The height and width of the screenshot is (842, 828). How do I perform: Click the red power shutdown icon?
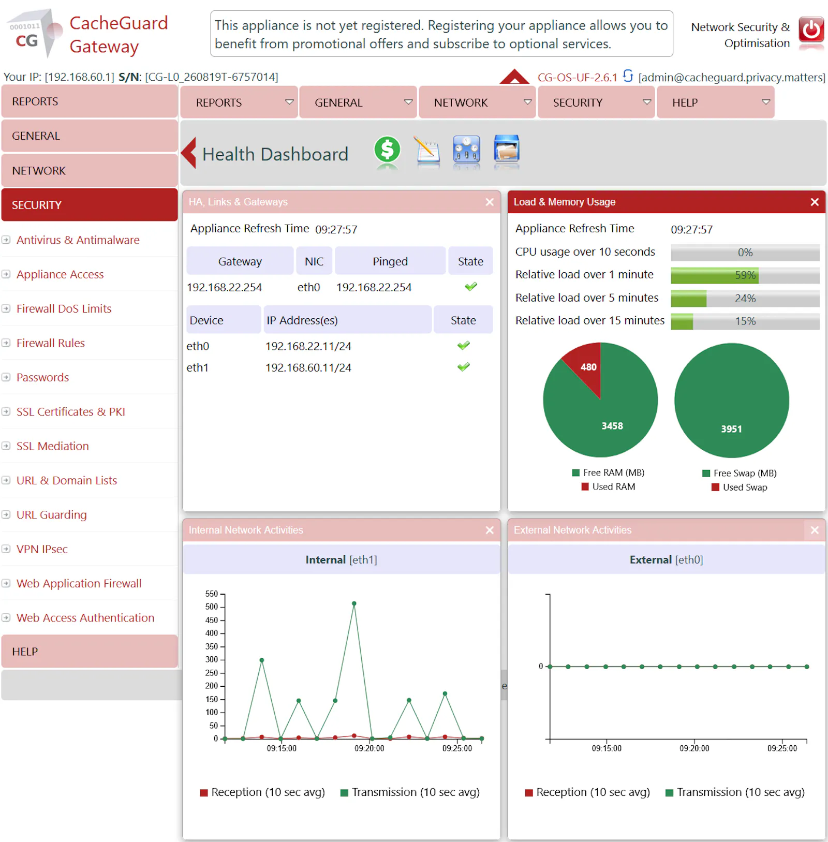(811, 29)
